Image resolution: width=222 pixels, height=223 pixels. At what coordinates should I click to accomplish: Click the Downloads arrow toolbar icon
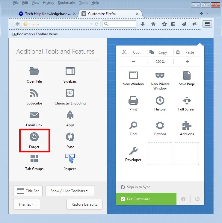(x=143, y=24)
